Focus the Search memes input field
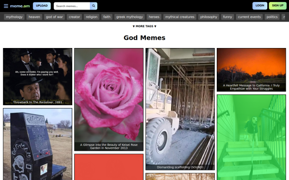Screen dimensions: 289x180 [x=72, y=6]
